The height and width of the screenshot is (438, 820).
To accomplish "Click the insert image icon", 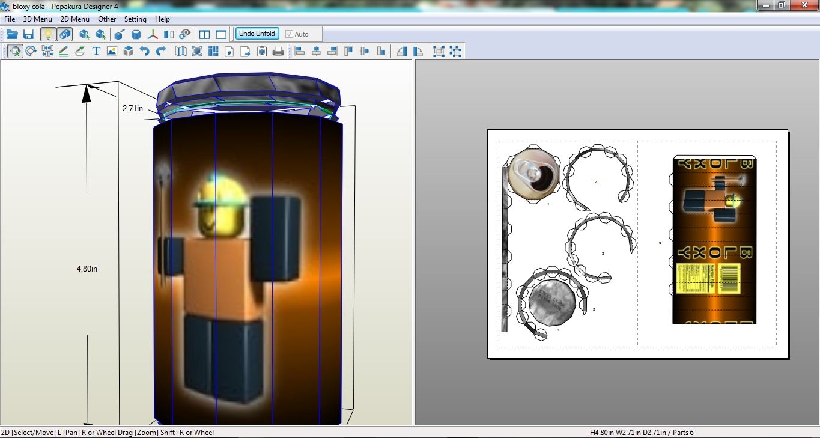I will (x=112, y=52).
